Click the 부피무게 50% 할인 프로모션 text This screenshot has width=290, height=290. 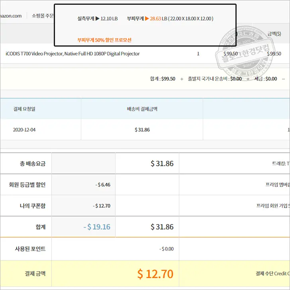104,40
